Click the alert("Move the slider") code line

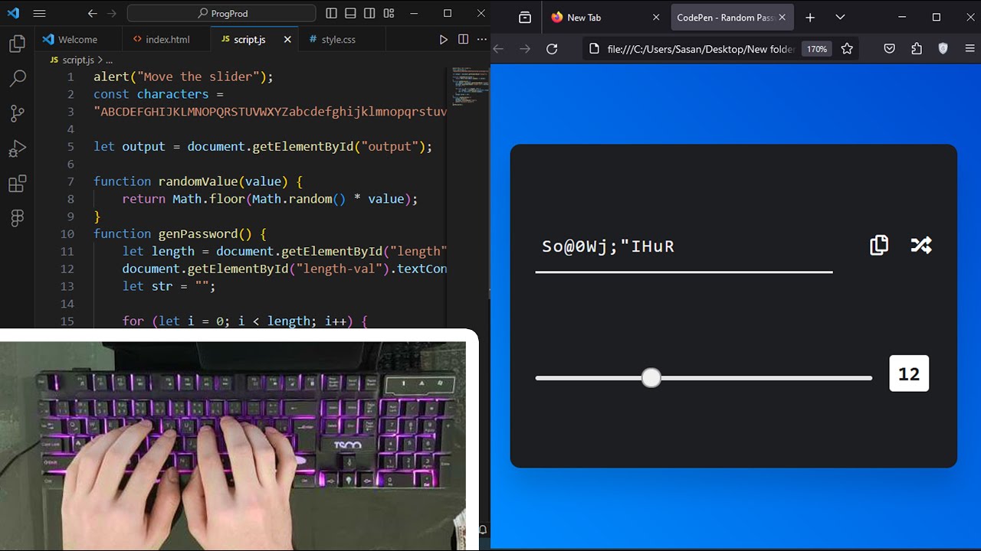(183, 77)
